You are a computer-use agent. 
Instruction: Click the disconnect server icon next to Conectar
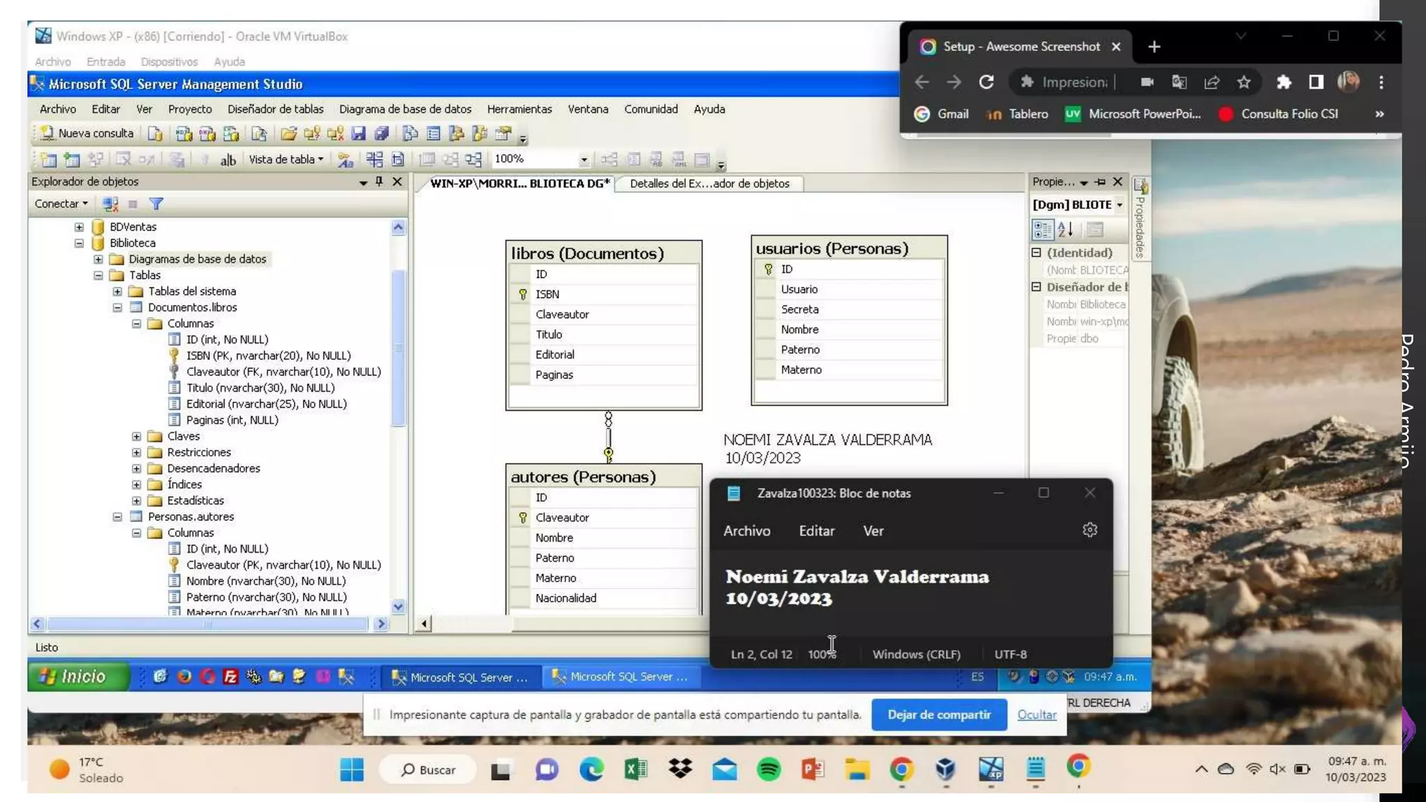pyautogui.click(x=110, y=204)
